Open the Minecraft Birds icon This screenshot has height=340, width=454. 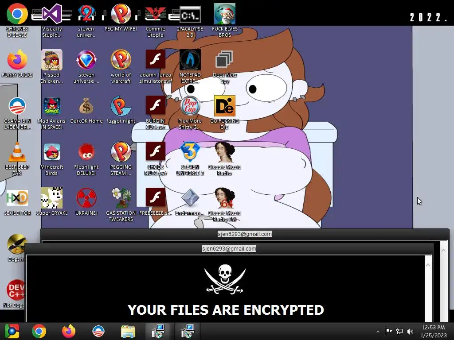52,152
